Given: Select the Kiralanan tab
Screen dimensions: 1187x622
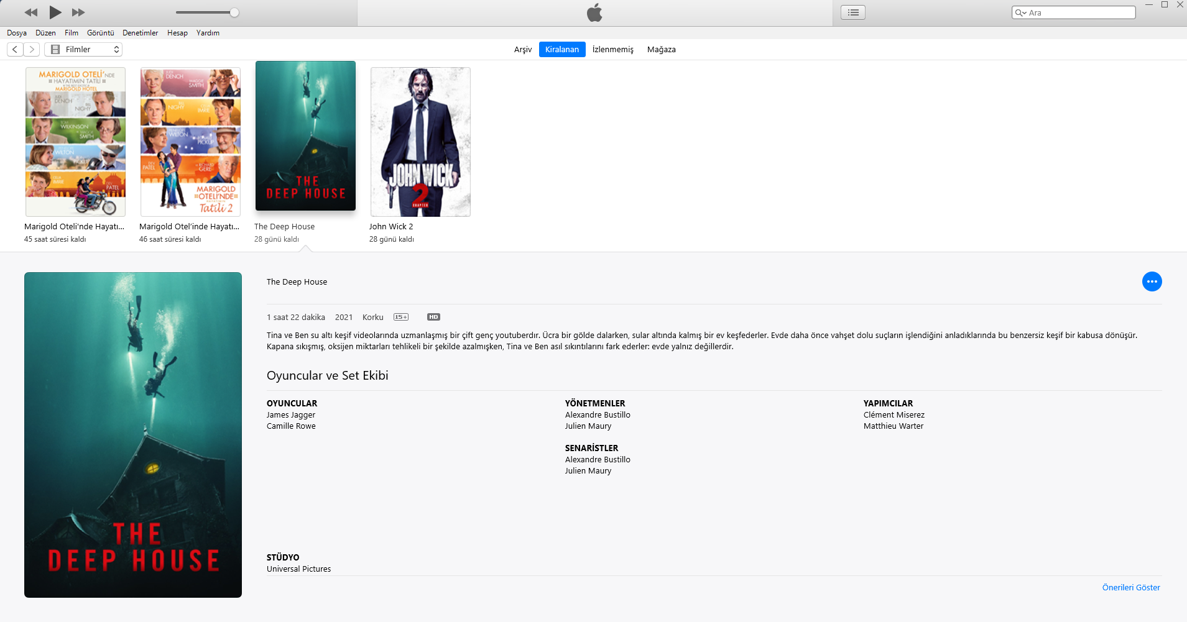Looking at the screenshot, I should [x=562, y=50].
